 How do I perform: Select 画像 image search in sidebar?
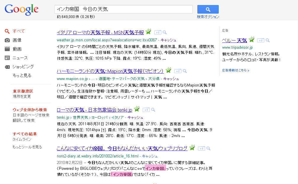point(17,40)
